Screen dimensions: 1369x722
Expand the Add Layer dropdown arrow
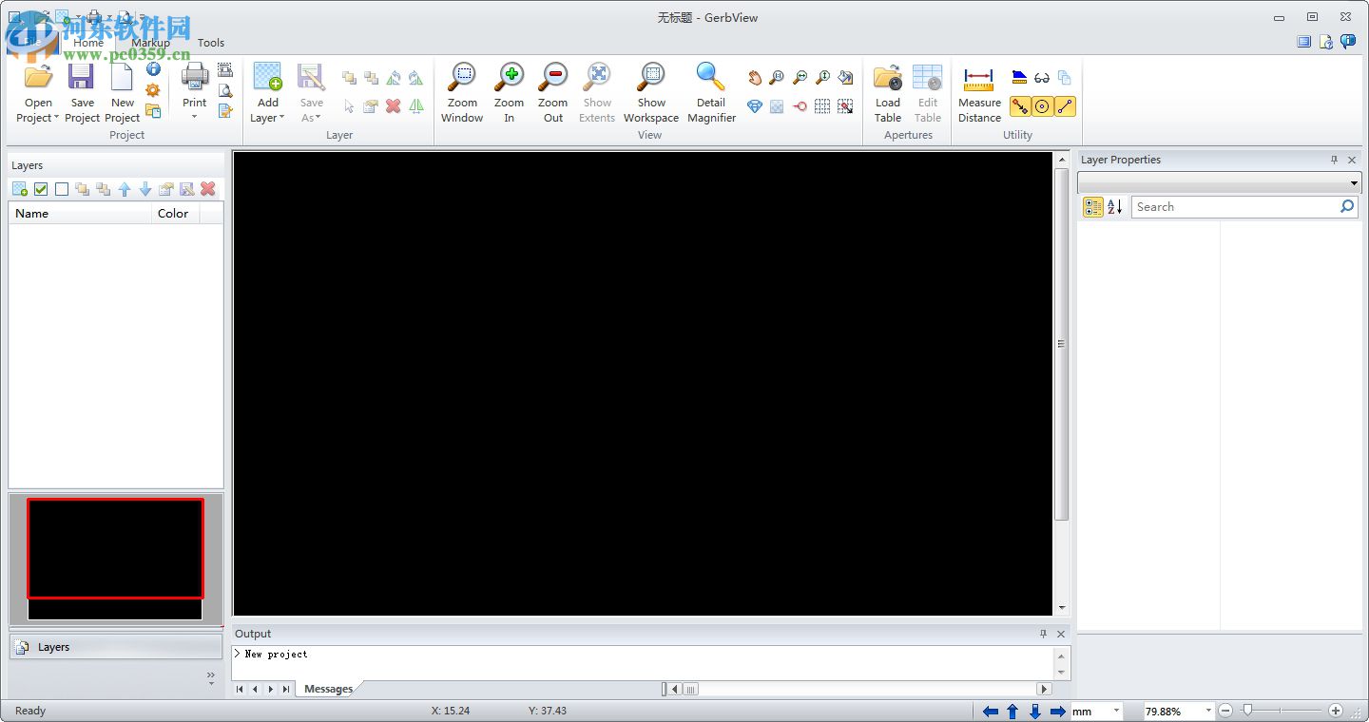click(x=281, y=118)
